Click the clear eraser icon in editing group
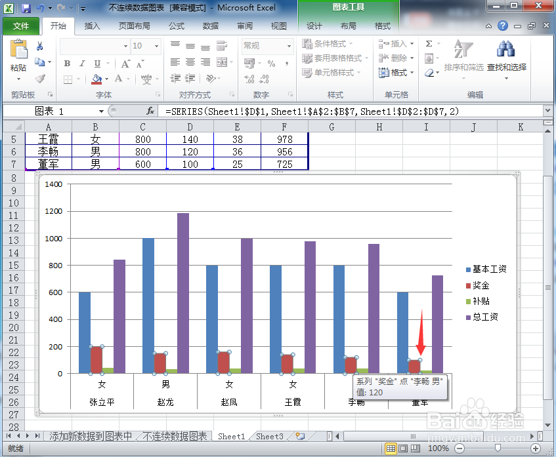Screen dimensions: 556x457 tap(429, 73)
